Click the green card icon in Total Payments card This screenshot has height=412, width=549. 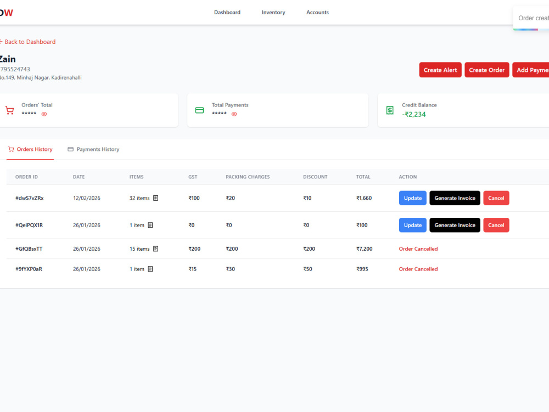pyautogui.click(x=200, y=110)
